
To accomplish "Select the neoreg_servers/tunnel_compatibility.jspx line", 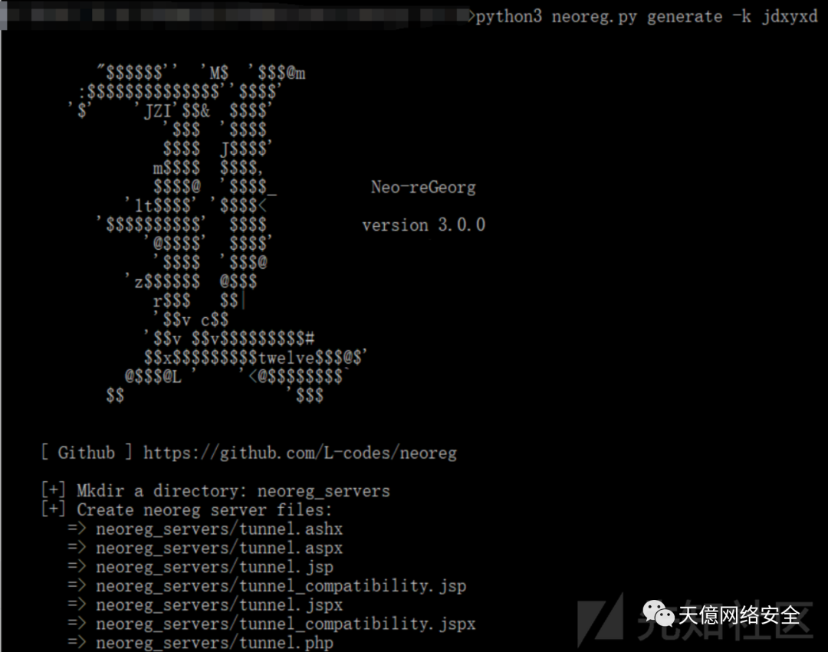I will click(271, 624).
